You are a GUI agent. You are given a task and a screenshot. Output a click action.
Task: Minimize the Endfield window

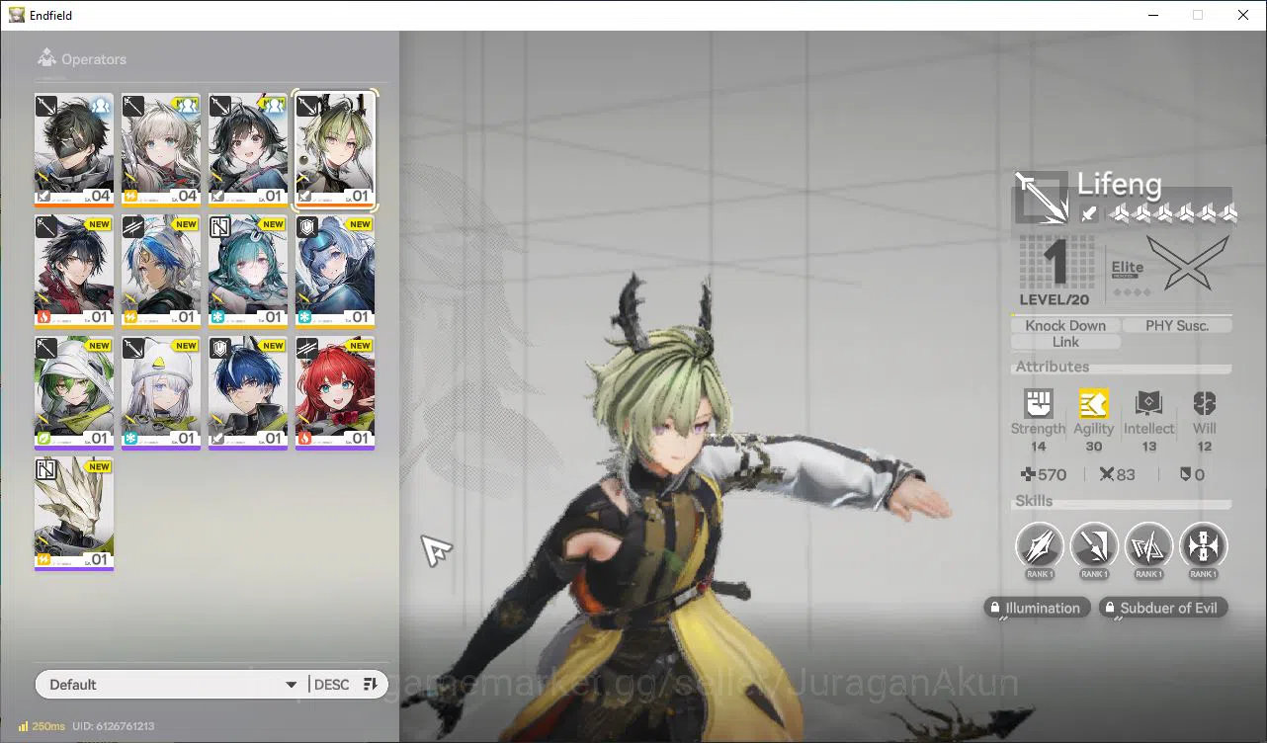pos(1152,15)
